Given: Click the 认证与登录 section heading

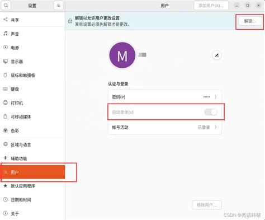Looking at the screenshot, I should click(x=118, y=84).
